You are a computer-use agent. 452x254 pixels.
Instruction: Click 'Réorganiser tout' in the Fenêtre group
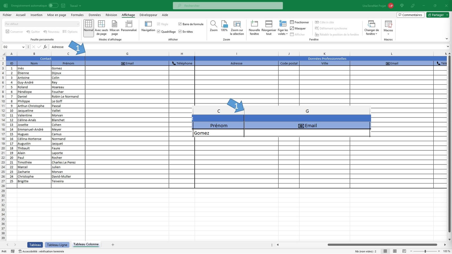point(268,27)
